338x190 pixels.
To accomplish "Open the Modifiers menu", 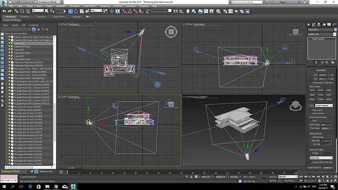I will pos(60,6).
